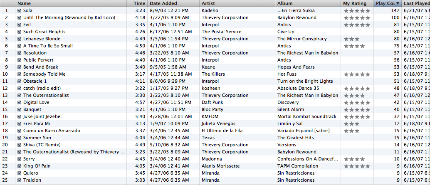
Task: Click album Hot Fuss
Action: tap(287, 74)
